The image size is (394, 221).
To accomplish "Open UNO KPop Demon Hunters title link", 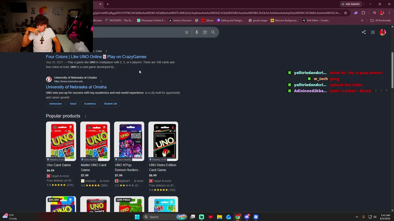I will (128, 168).
